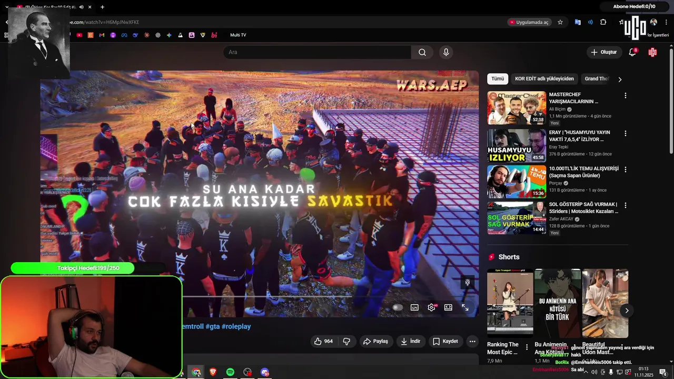Toggle the video autoplay switch

click(x=398, y=307)
